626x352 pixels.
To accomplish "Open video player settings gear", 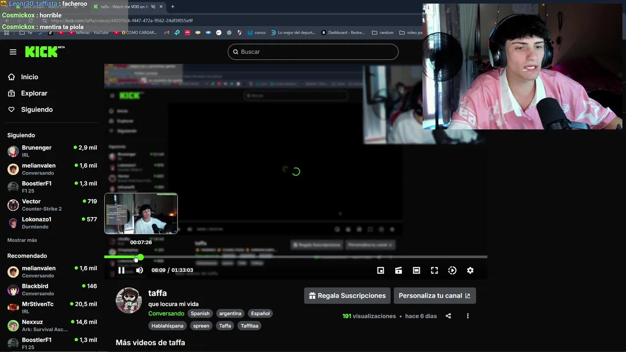I will pyautogui.click(x=470, y=270).
